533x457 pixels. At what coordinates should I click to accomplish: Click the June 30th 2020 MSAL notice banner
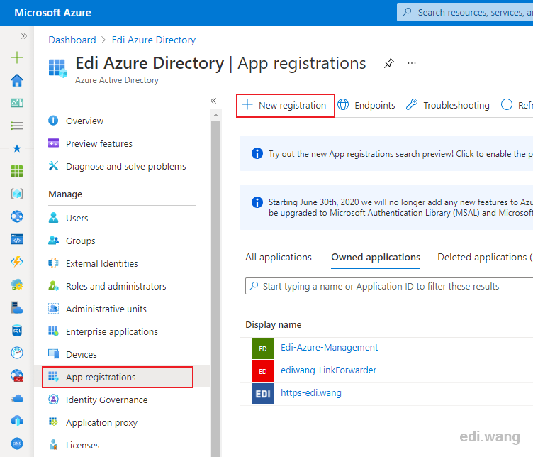[386, 207]
